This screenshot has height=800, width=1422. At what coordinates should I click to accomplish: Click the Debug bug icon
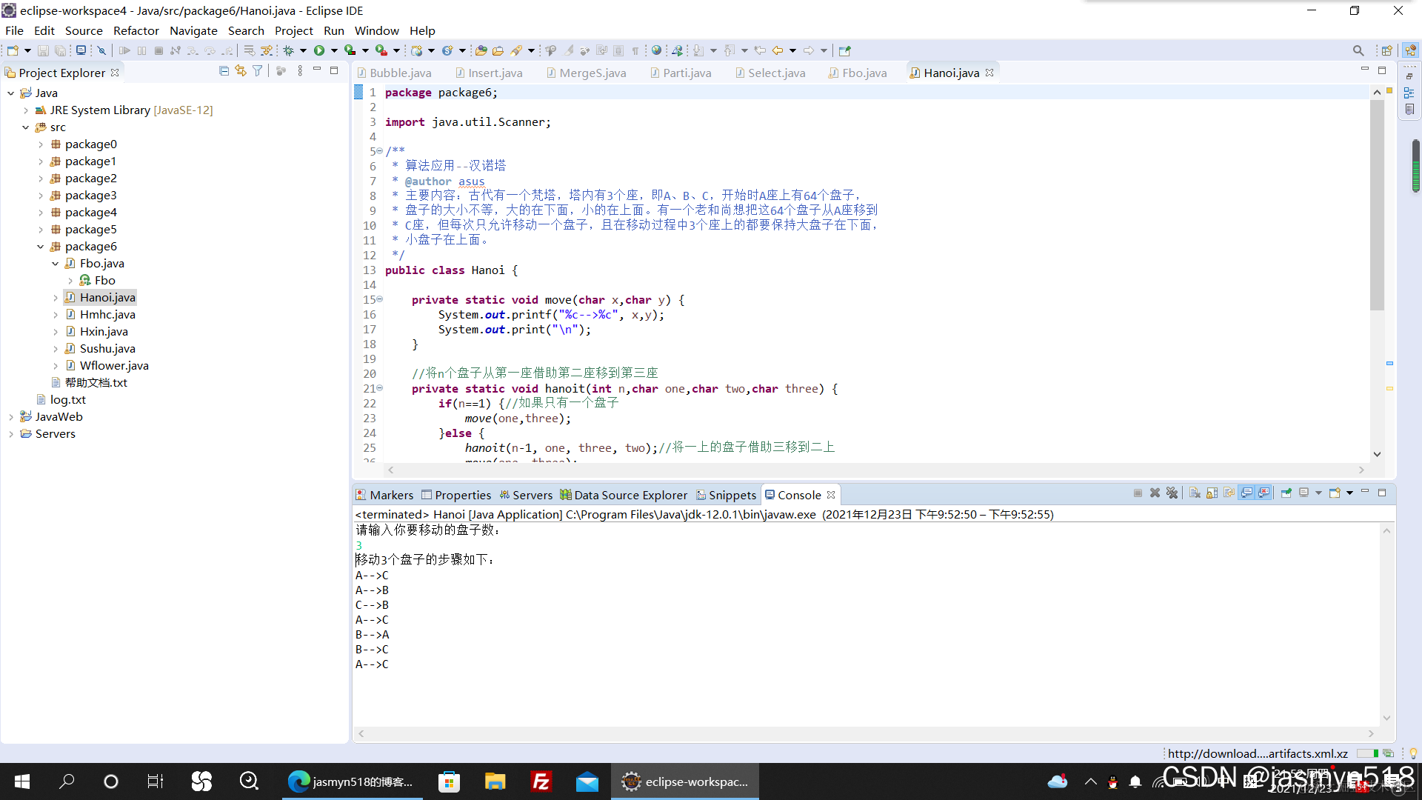point(289,50)
